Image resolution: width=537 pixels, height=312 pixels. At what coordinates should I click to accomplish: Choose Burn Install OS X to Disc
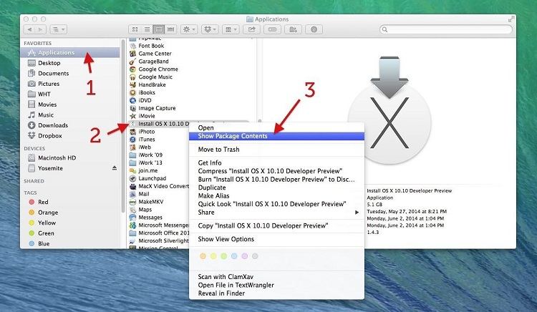(276, 180)
